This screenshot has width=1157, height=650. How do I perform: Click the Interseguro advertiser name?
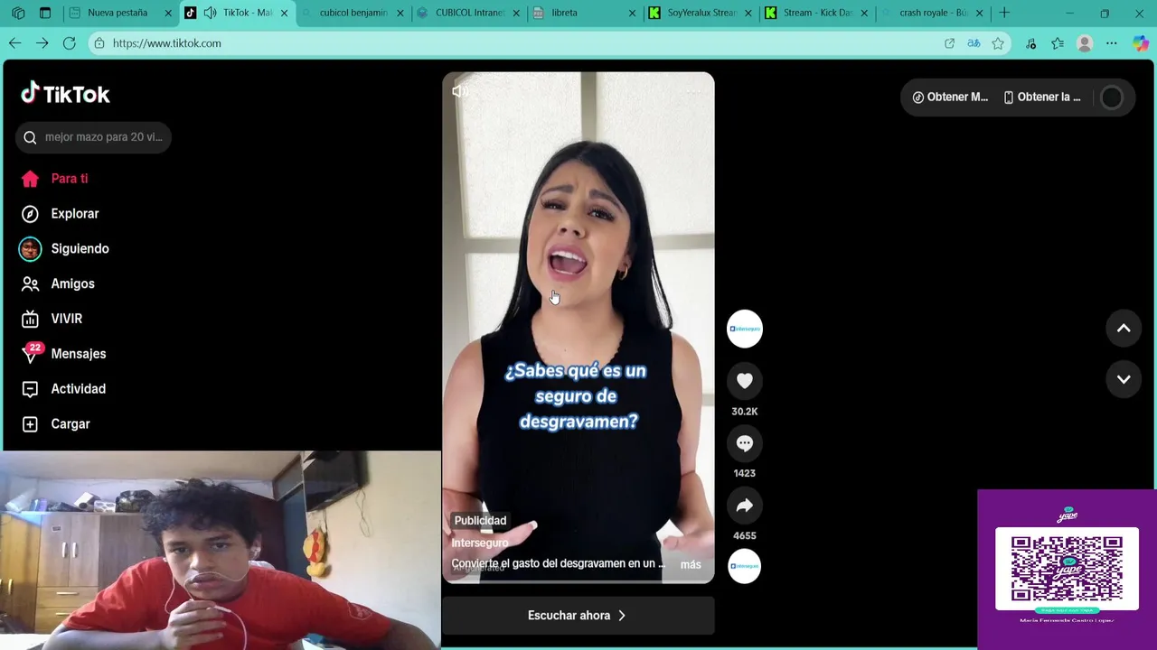click(x=480, y=543)
